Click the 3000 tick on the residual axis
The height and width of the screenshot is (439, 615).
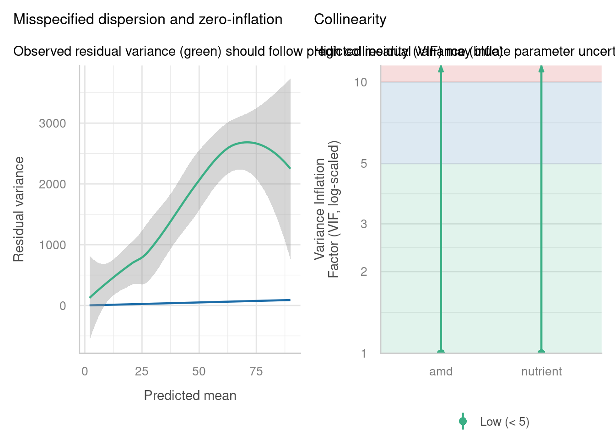52,123
